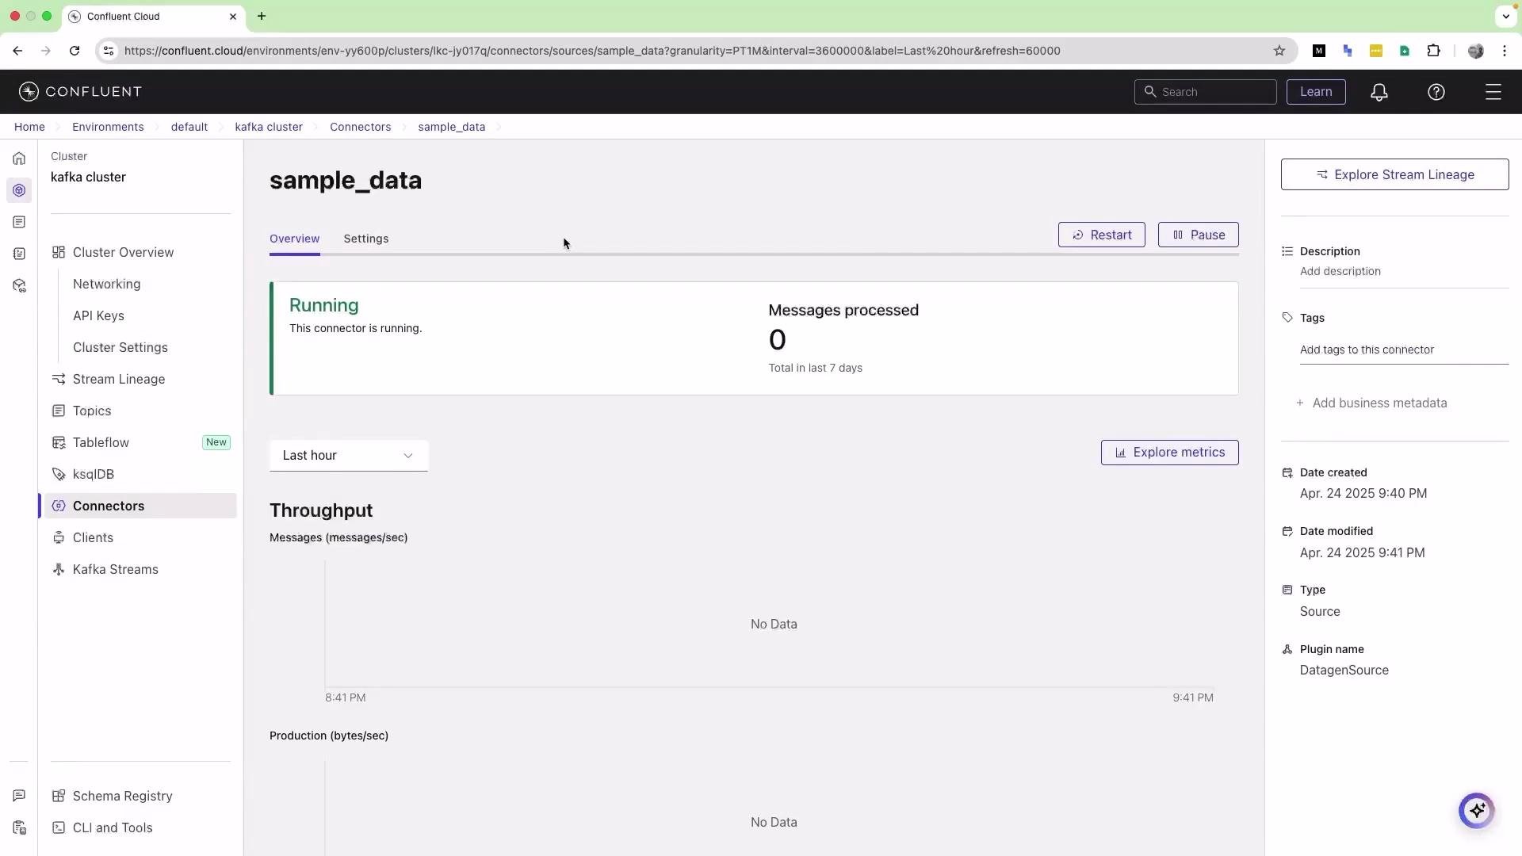Click the environments icon in the left rail
Image resolution: width=1522 pixels, height=856 pixels.
tap(19, 190)
